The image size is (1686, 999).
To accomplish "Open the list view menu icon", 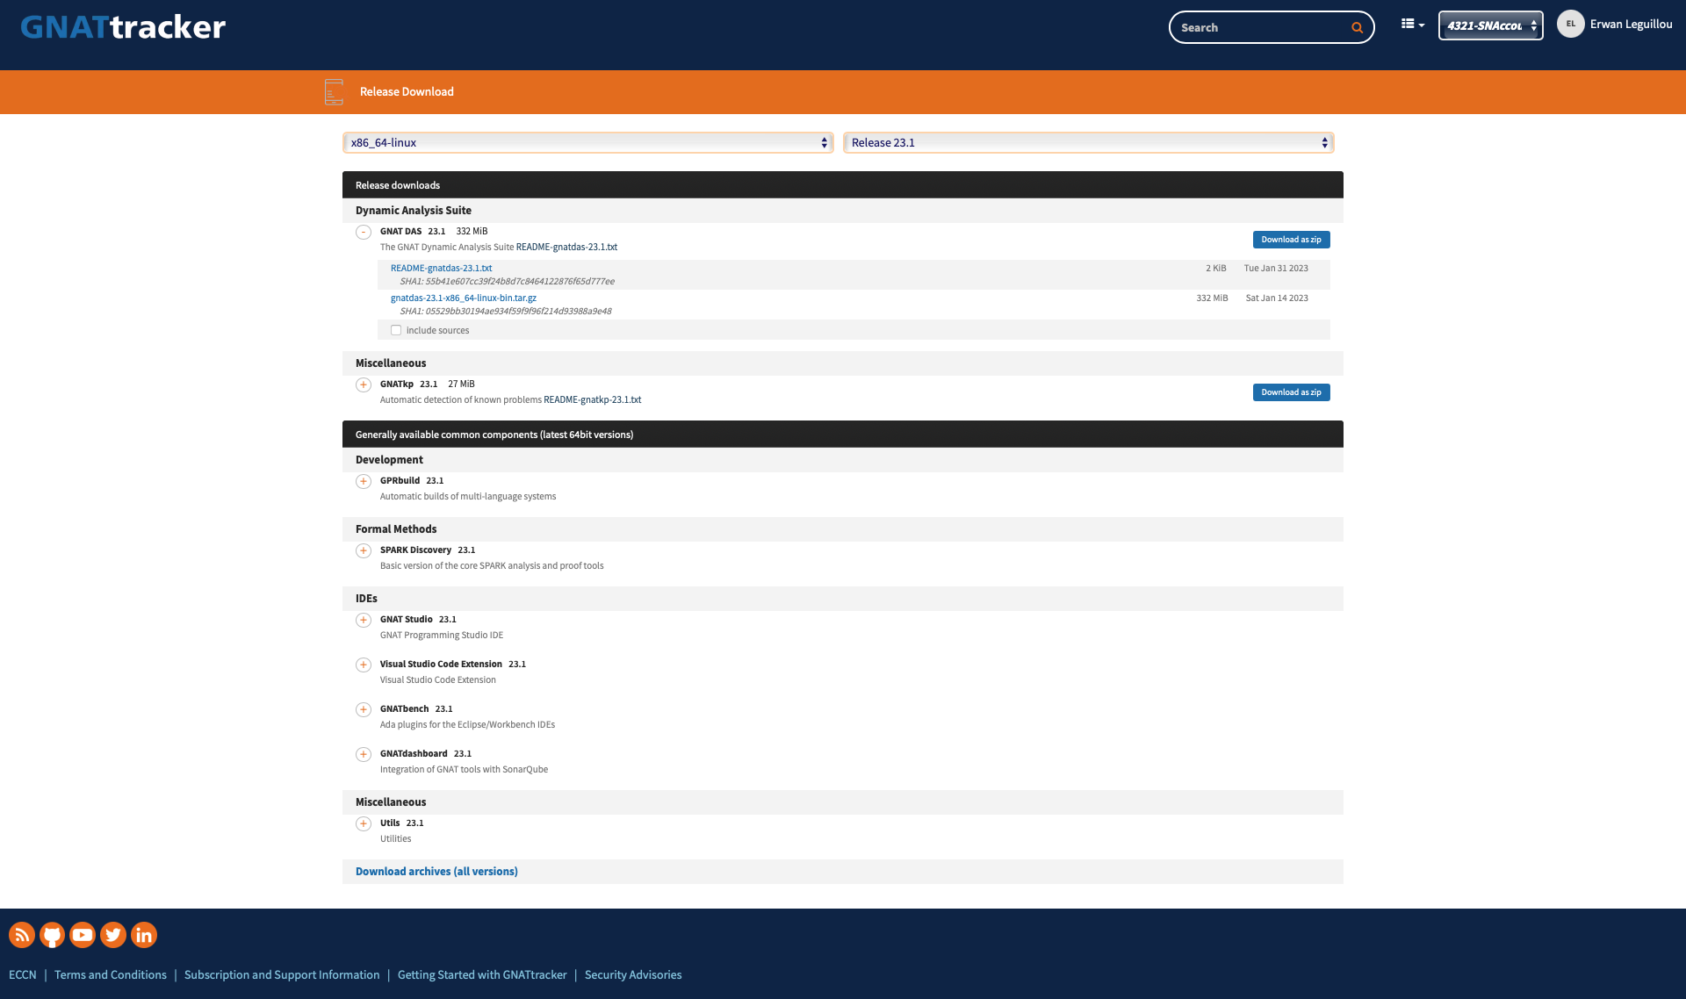I will click(1412, 25).
